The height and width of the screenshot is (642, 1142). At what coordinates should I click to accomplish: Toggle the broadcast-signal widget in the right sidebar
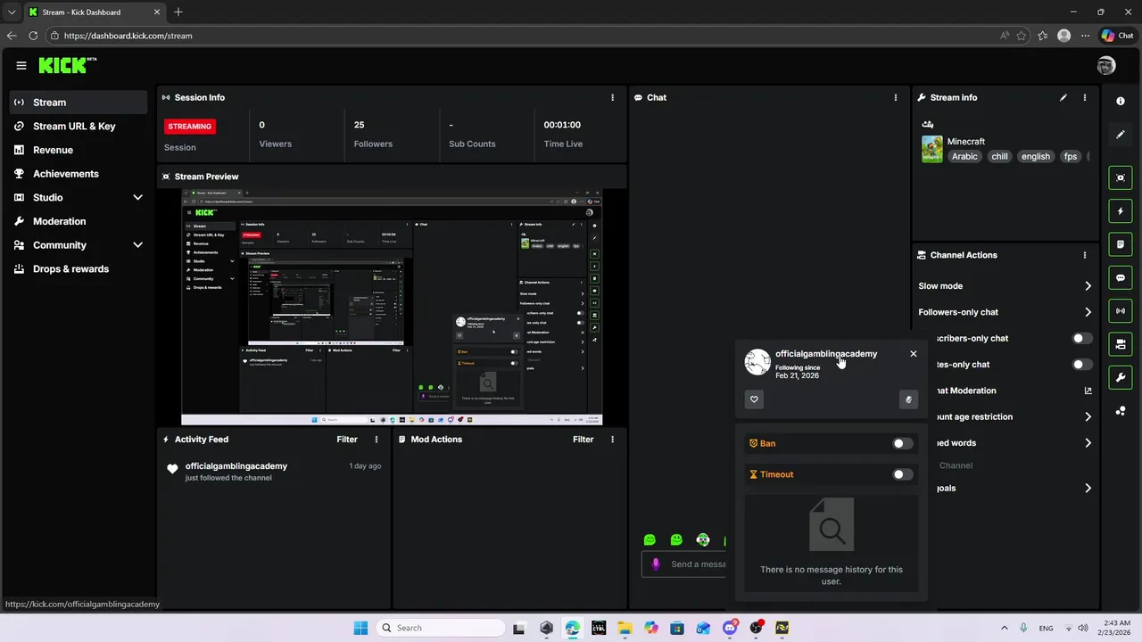(x=1121, y=310)
